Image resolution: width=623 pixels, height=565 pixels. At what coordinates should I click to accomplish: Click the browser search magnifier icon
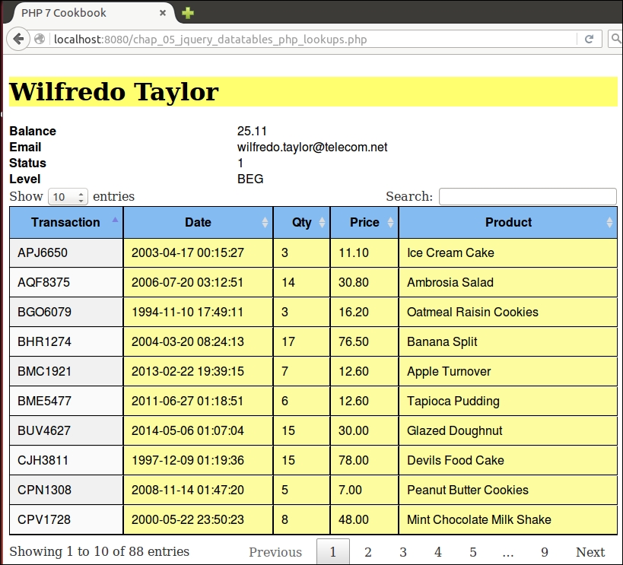(x=615, y=39)
